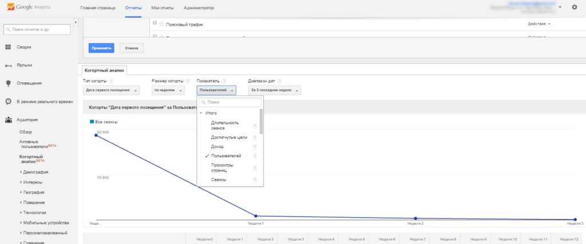Click the report search field in sidebar

pos(38,28)
